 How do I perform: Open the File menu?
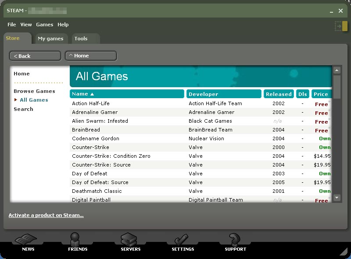pos(12,25)
